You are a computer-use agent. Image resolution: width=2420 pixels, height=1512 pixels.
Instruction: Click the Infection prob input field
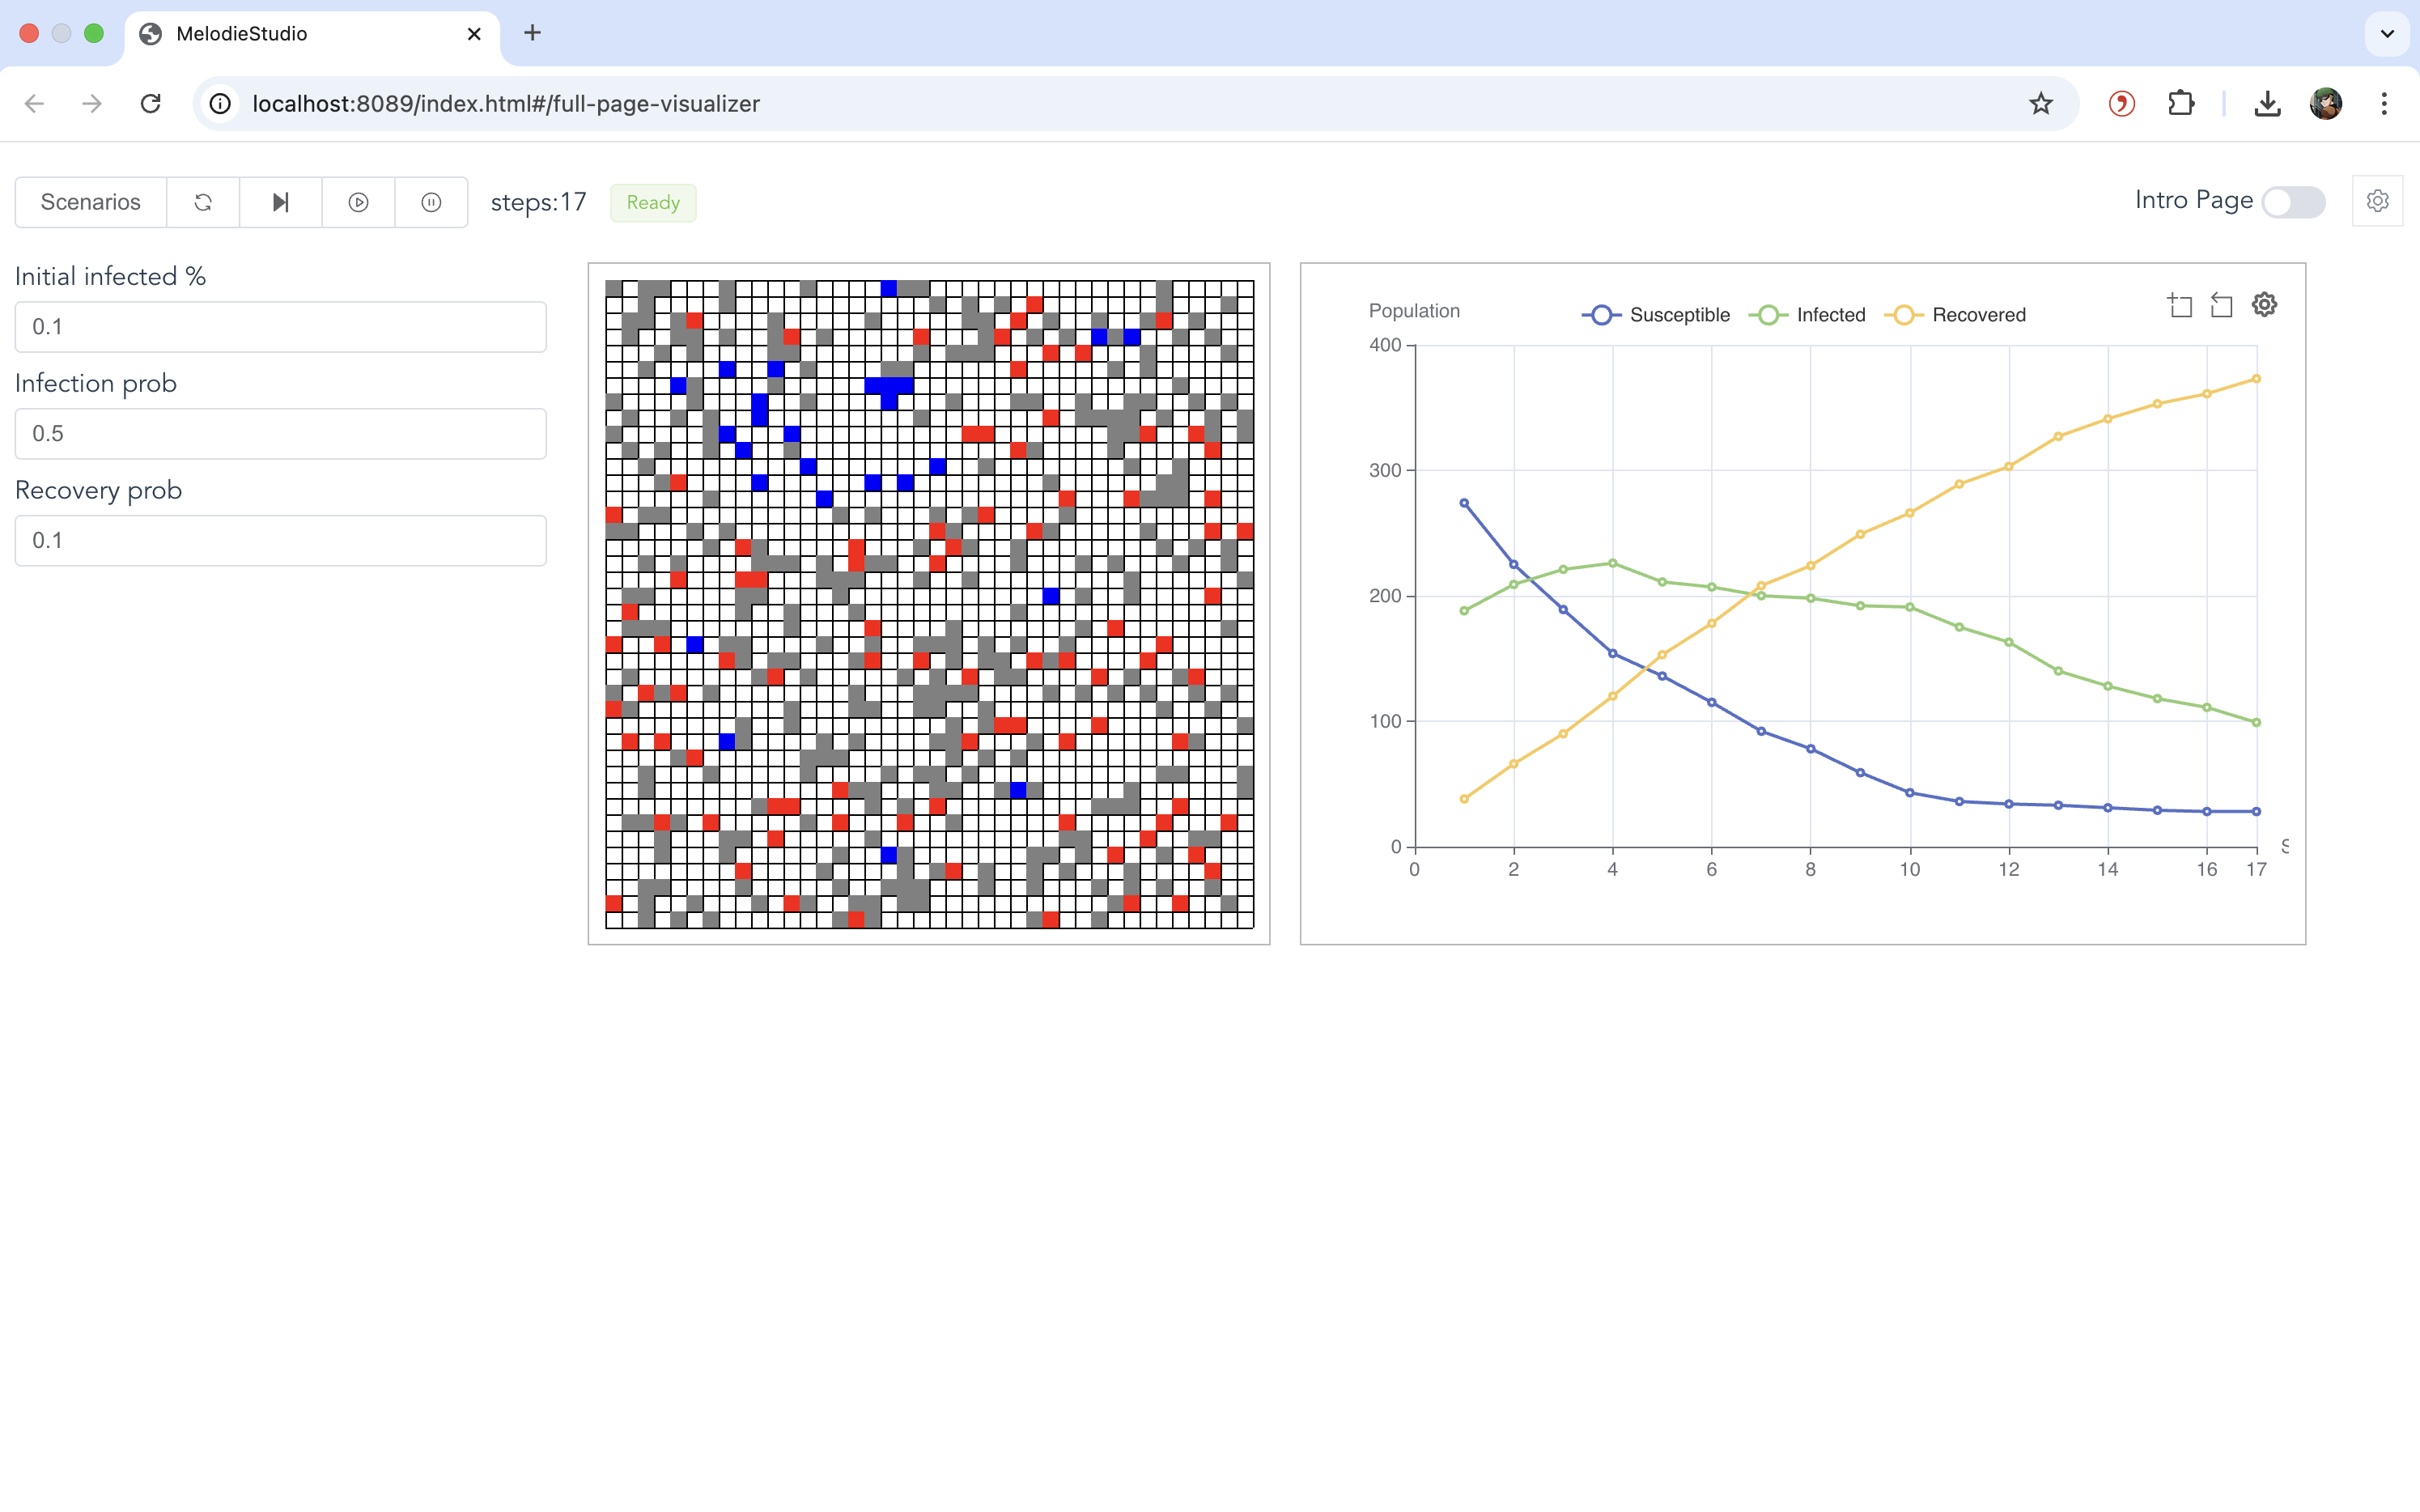coord(280,434)
